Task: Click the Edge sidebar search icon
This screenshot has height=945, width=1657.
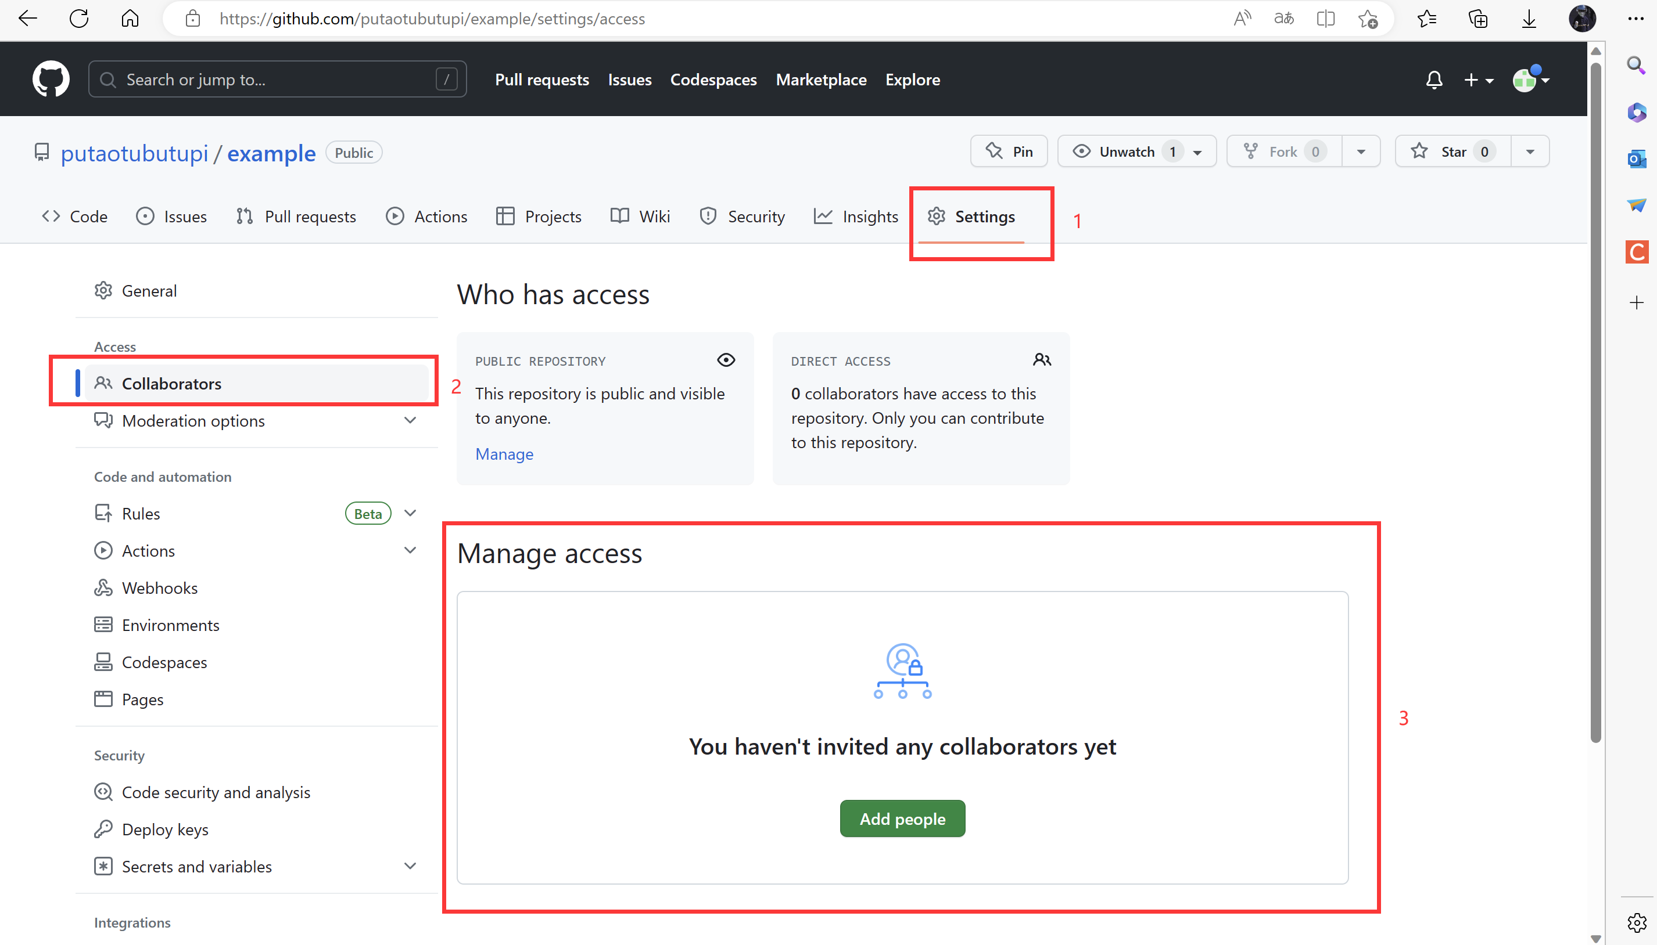Action: (x=1636, y=65)
